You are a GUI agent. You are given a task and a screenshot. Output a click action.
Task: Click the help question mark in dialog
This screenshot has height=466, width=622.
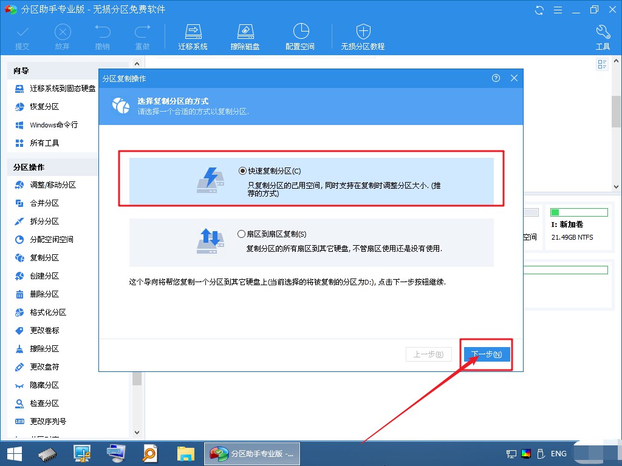(x=496, y=78)
